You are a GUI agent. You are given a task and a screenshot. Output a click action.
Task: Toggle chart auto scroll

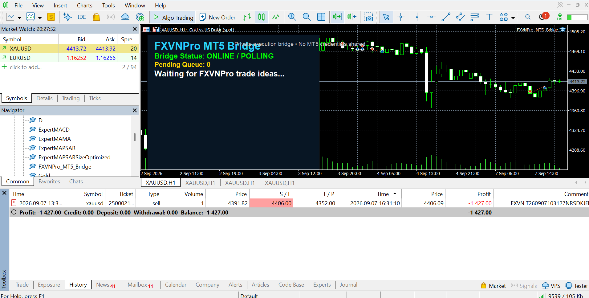point(337,17)
